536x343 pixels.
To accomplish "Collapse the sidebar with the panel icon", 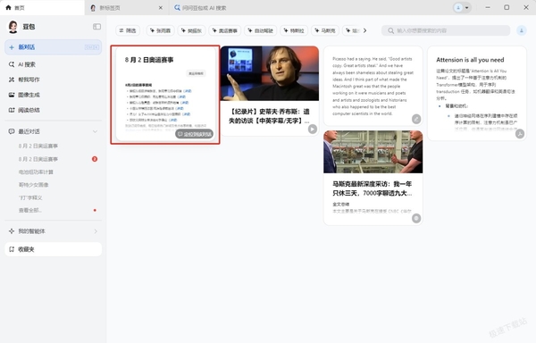I will click(96, 27).
